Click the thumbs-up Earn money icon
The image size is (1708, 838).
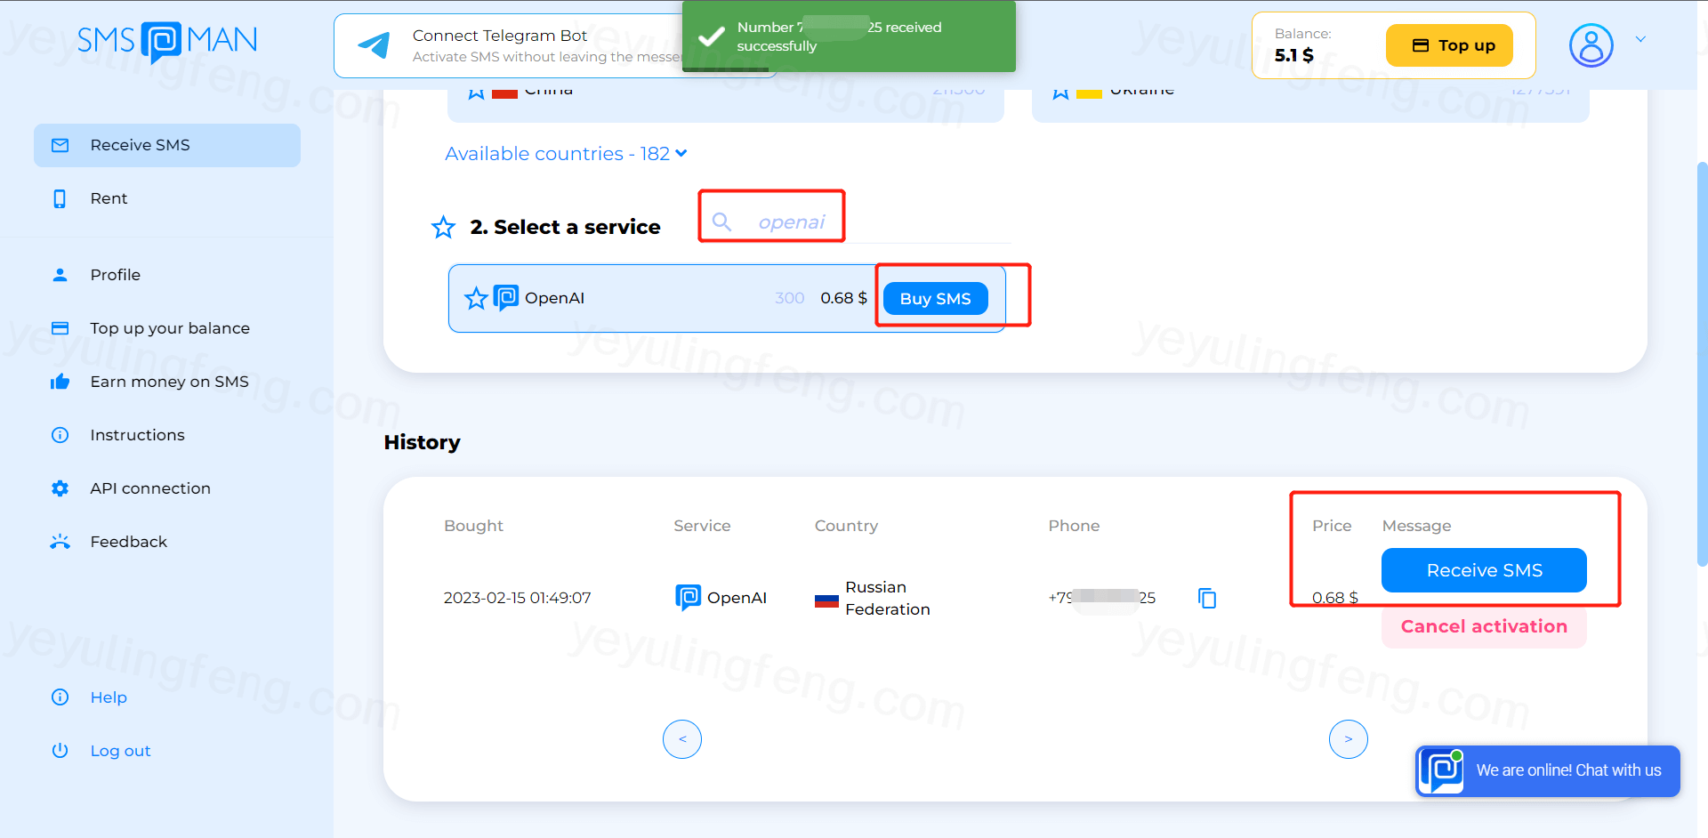[x=60, y=382]
